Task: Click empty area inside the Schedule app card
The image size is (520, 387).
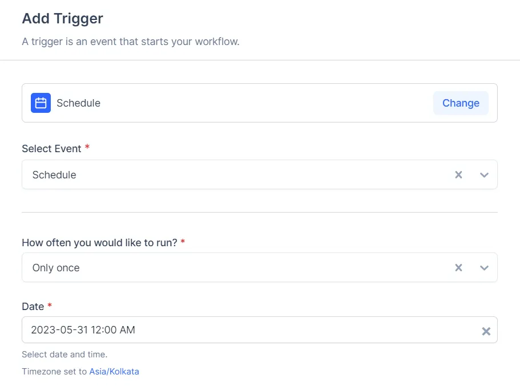Action: [263, 103]
